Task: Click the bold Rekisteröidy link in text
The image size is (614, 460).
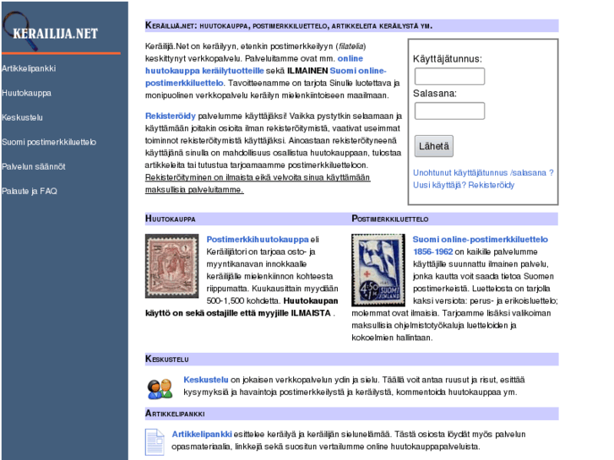Action: coord(171,116)
